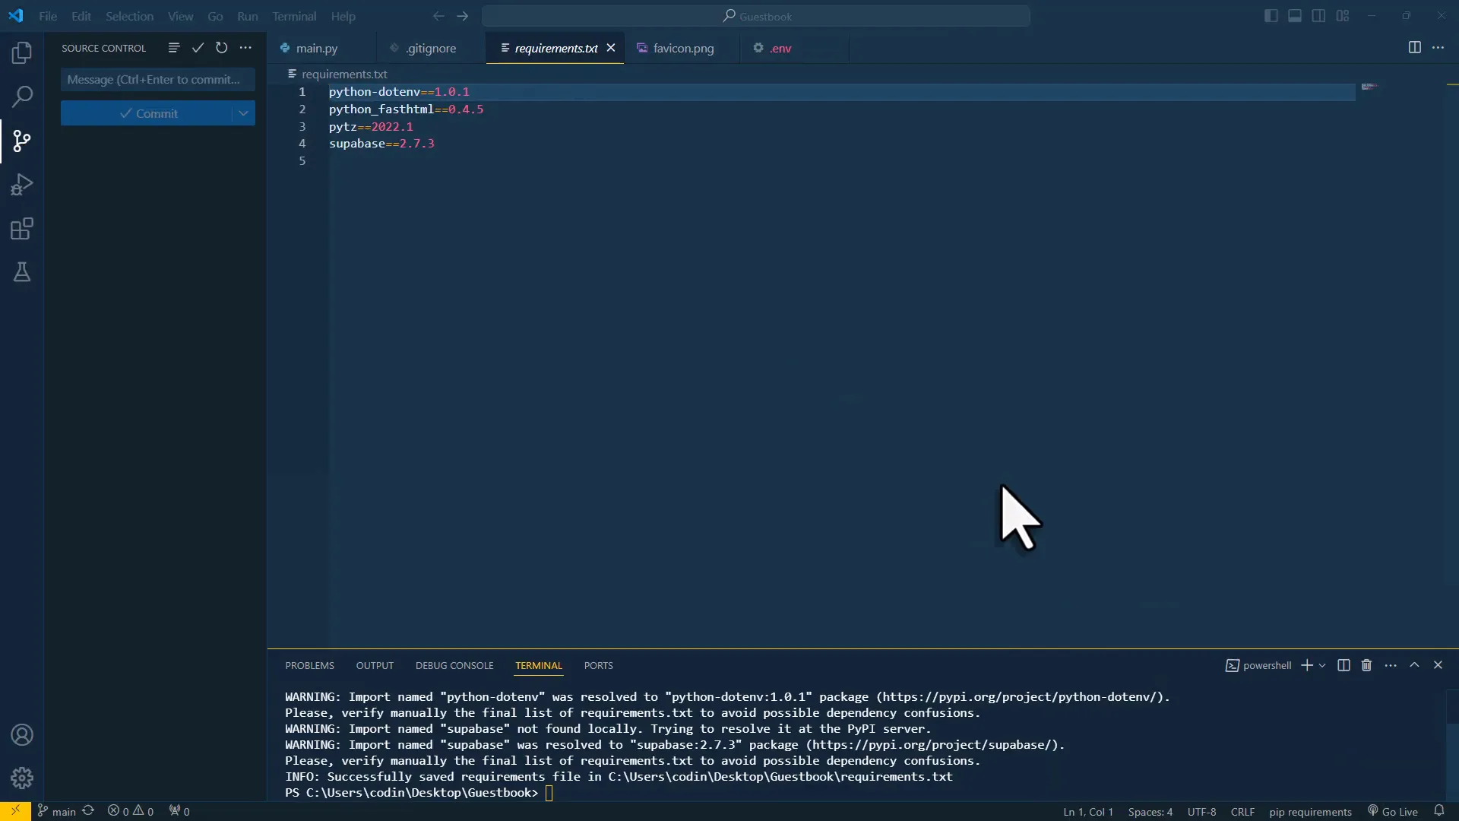
Task: Toggle bottom panel visibility
Action: 1295,16
